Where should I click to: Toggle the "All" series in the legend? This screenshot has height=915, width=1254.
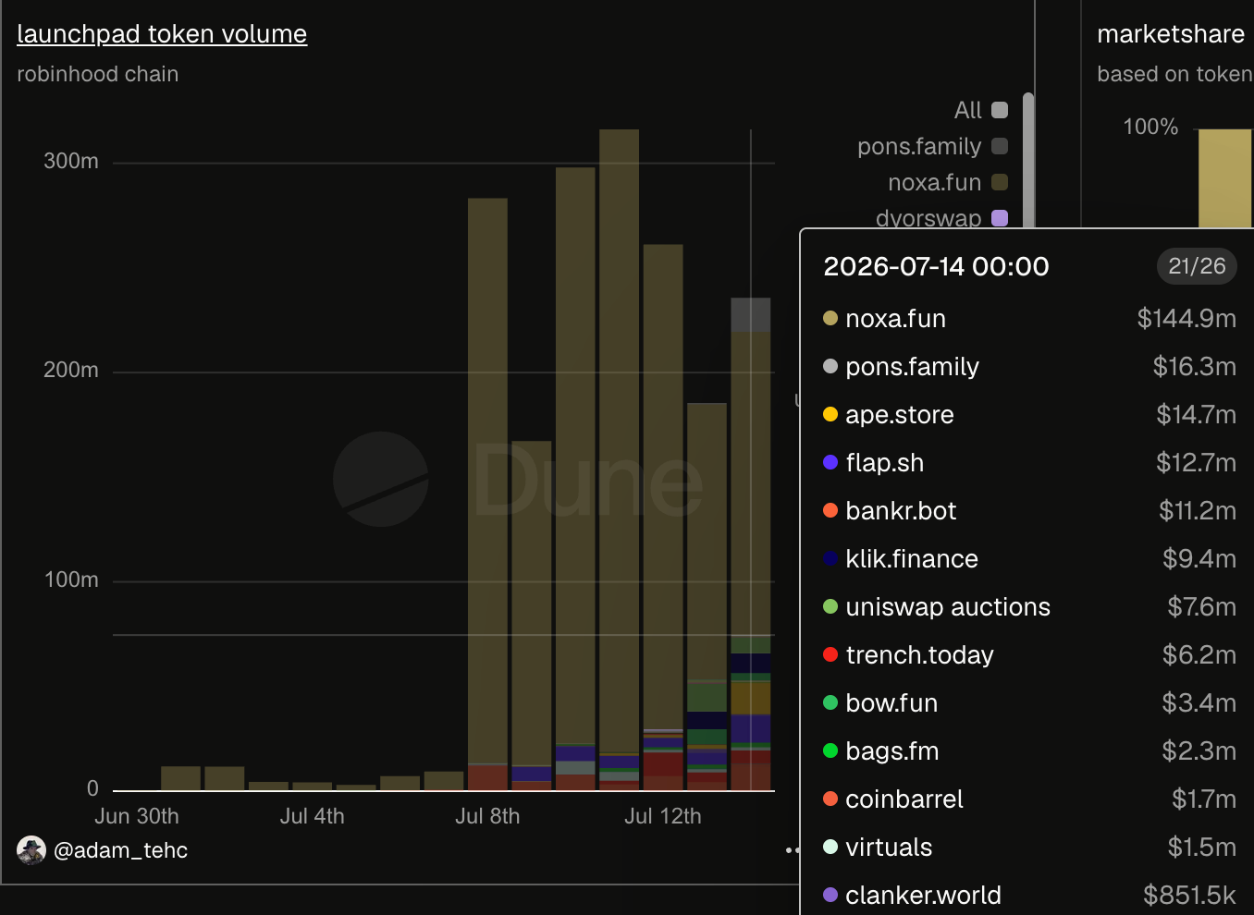coord(981,110)
